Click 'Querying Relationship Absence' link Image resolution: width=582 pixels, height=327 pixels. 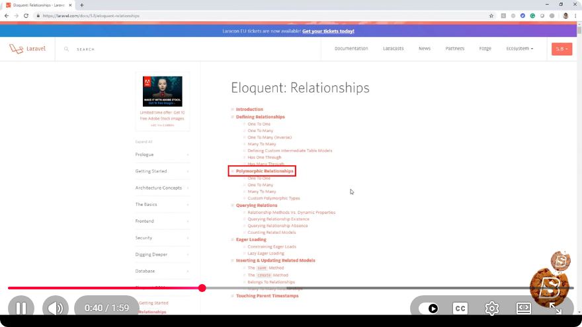tap(278, 226)
